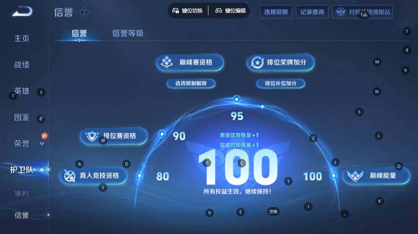
Task: Toggle 键位切换 controller mode
Action: point(187,11)
